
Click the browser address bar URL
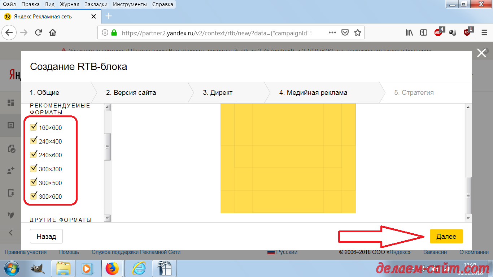pos(217,33)
